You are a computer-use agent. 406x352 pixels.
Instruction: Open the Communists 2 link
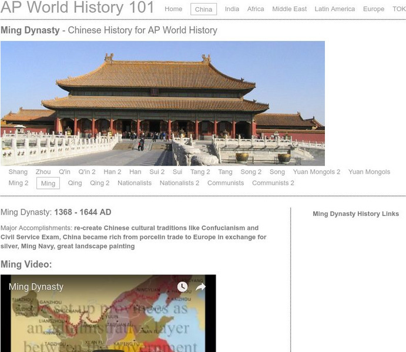coord(273,183)
